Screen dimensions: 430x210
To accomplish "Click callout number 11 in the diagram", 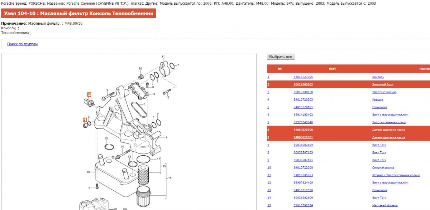I will 163,57.
